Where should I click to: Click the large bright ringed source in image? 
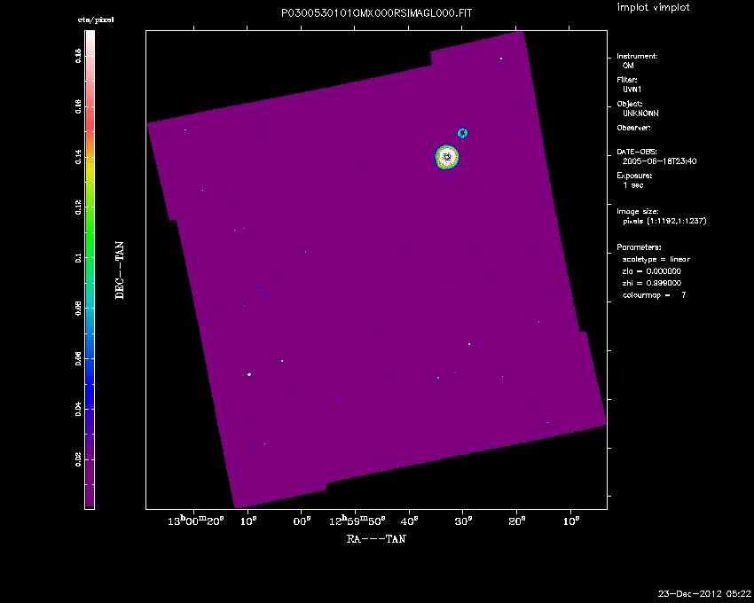pos(447,157)
